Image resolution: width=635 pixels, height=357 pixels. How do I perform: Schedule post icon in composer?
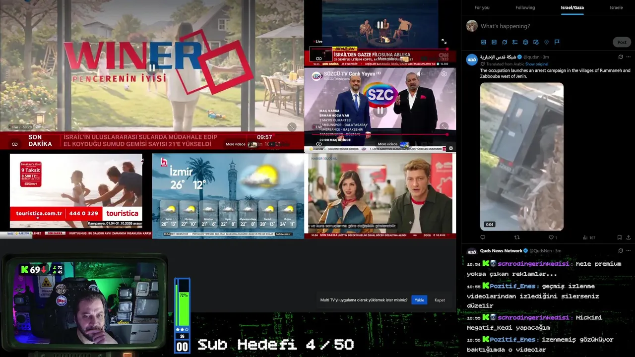(536, 42)
